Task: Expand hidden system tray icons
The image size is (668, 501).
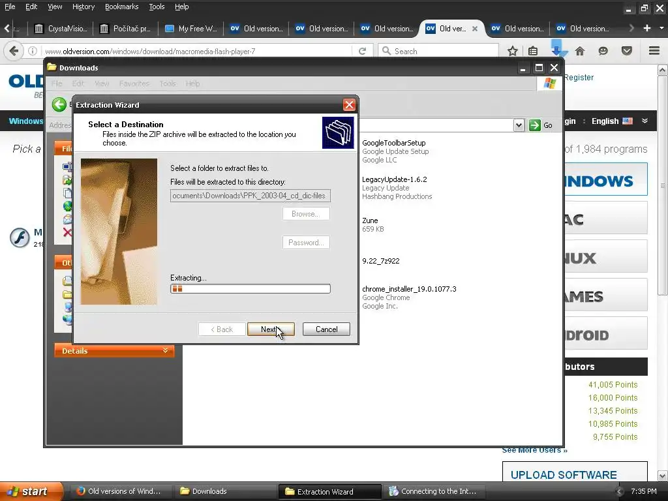Action: (620, 492)
